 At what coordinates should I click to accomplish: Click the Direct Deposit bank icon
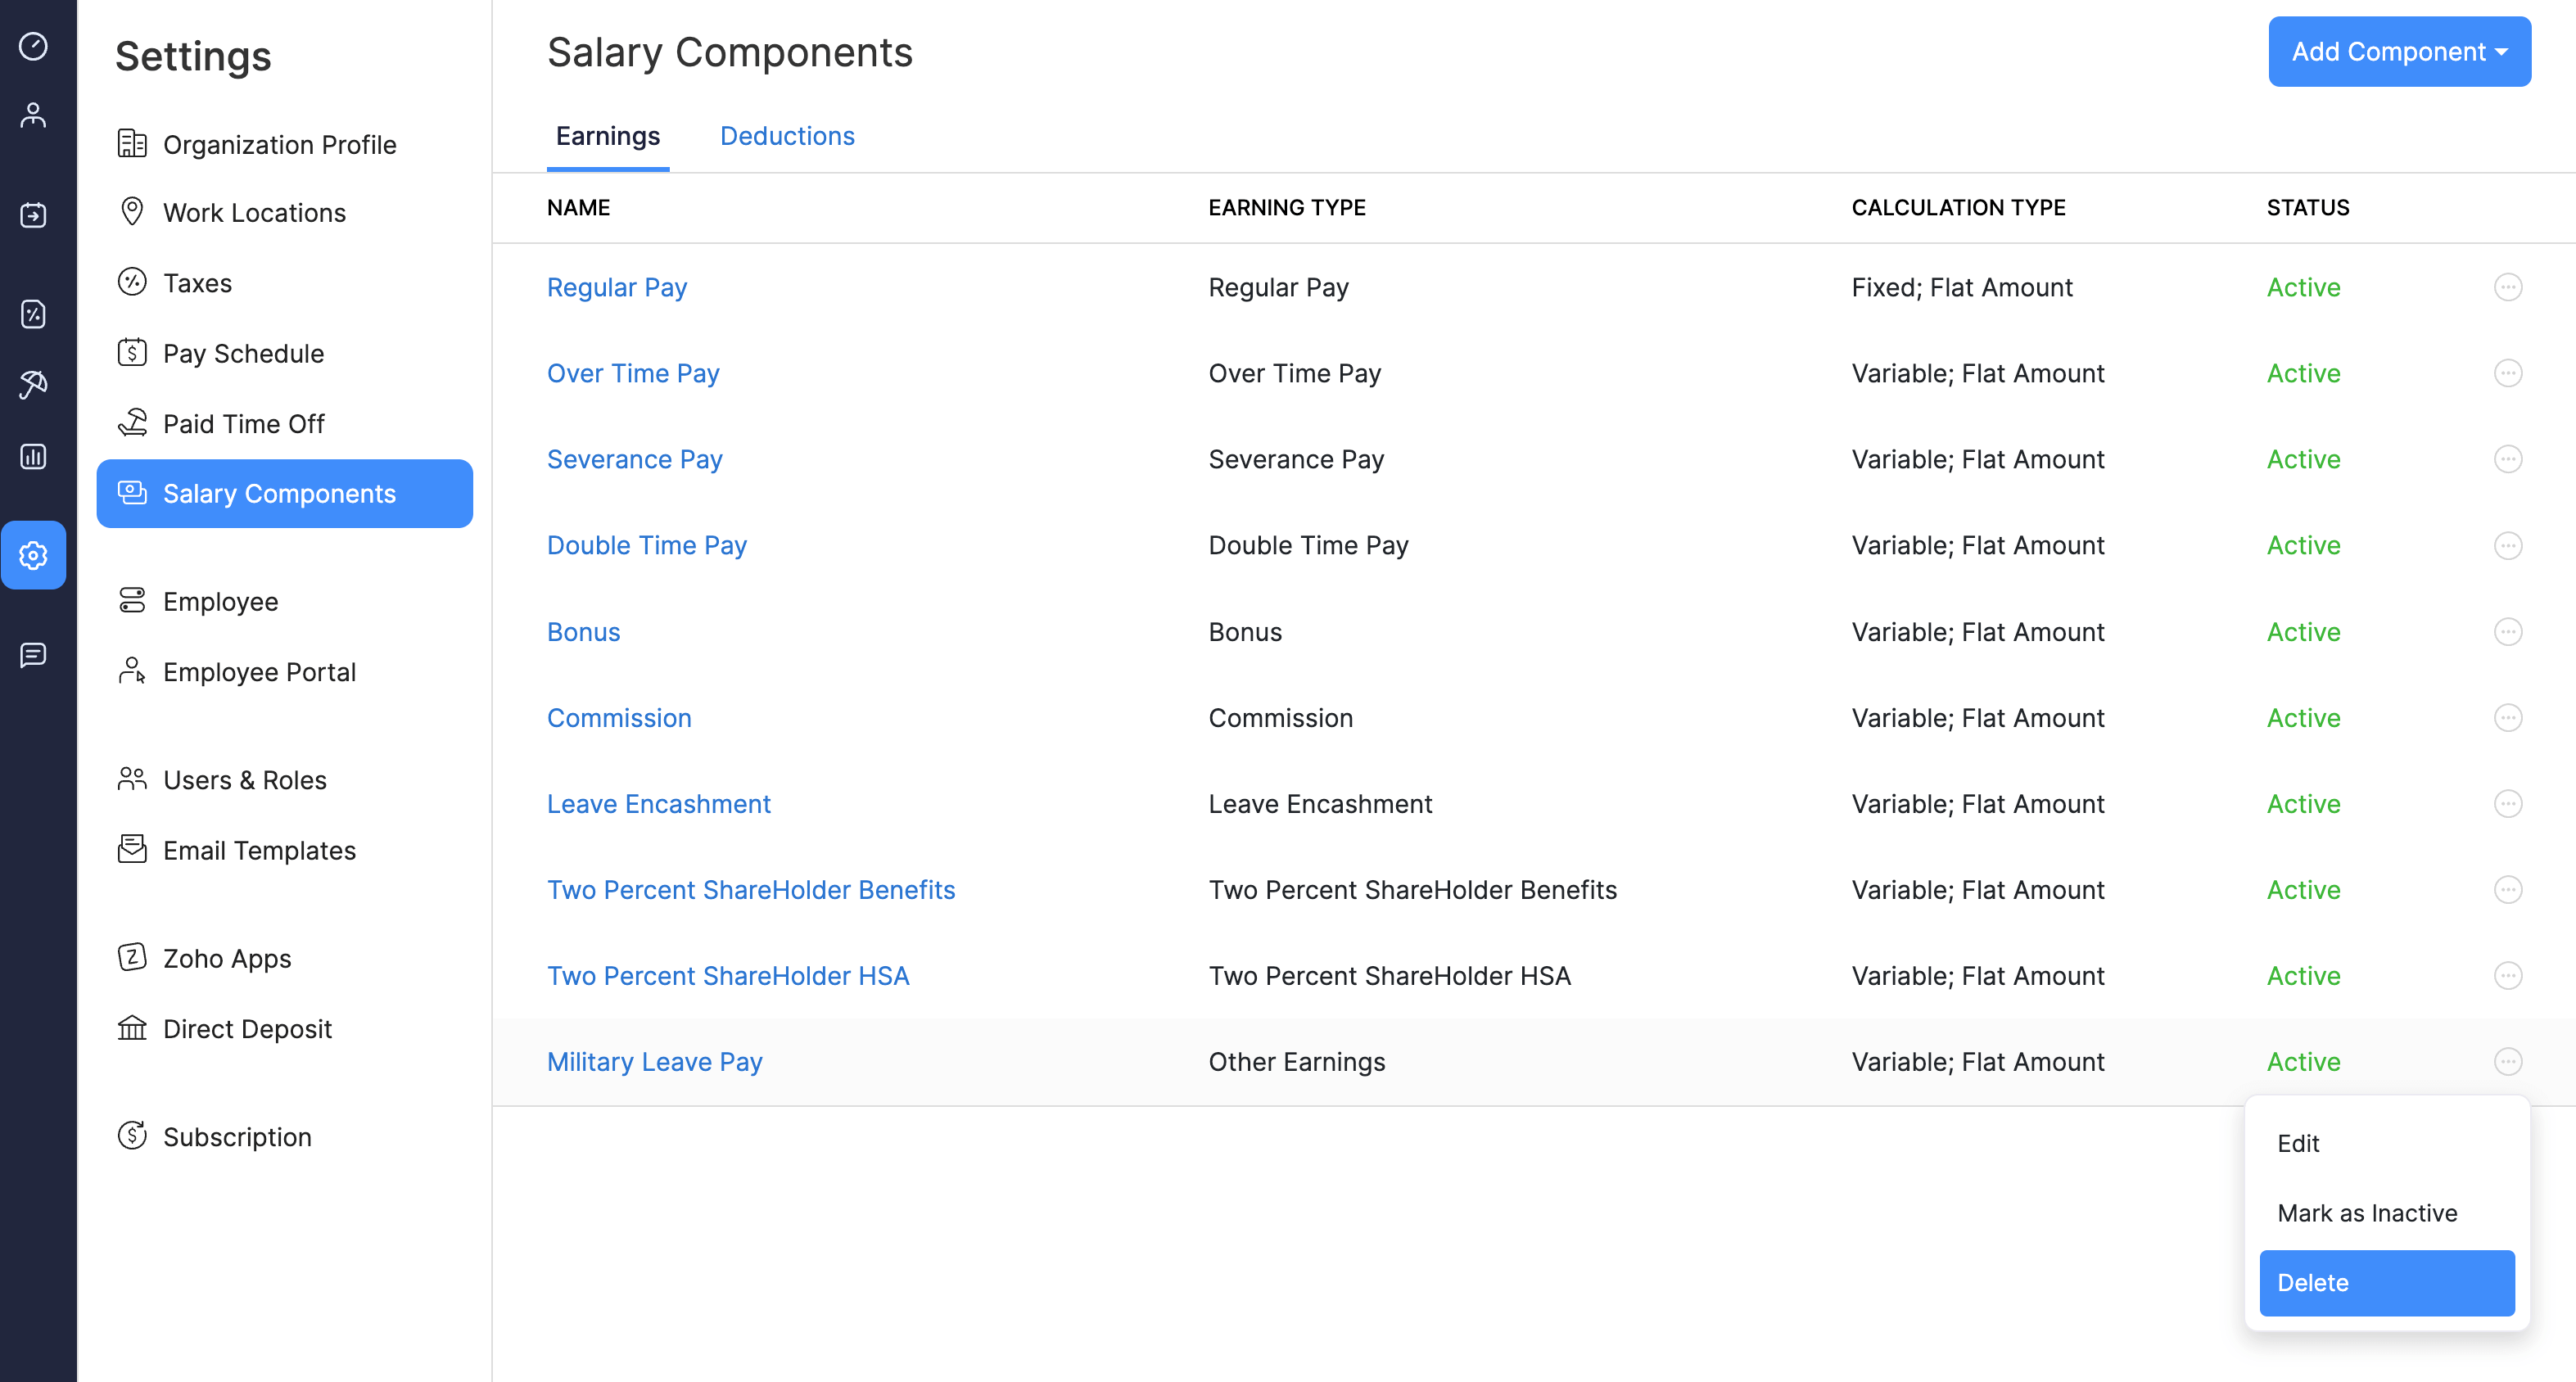pos(131,1027)
